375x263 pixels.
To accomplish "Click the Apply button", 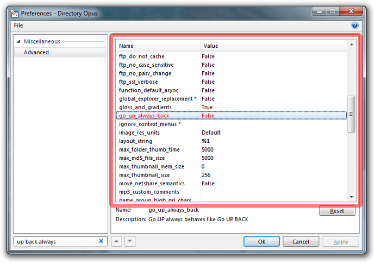I will pos(341,241).
